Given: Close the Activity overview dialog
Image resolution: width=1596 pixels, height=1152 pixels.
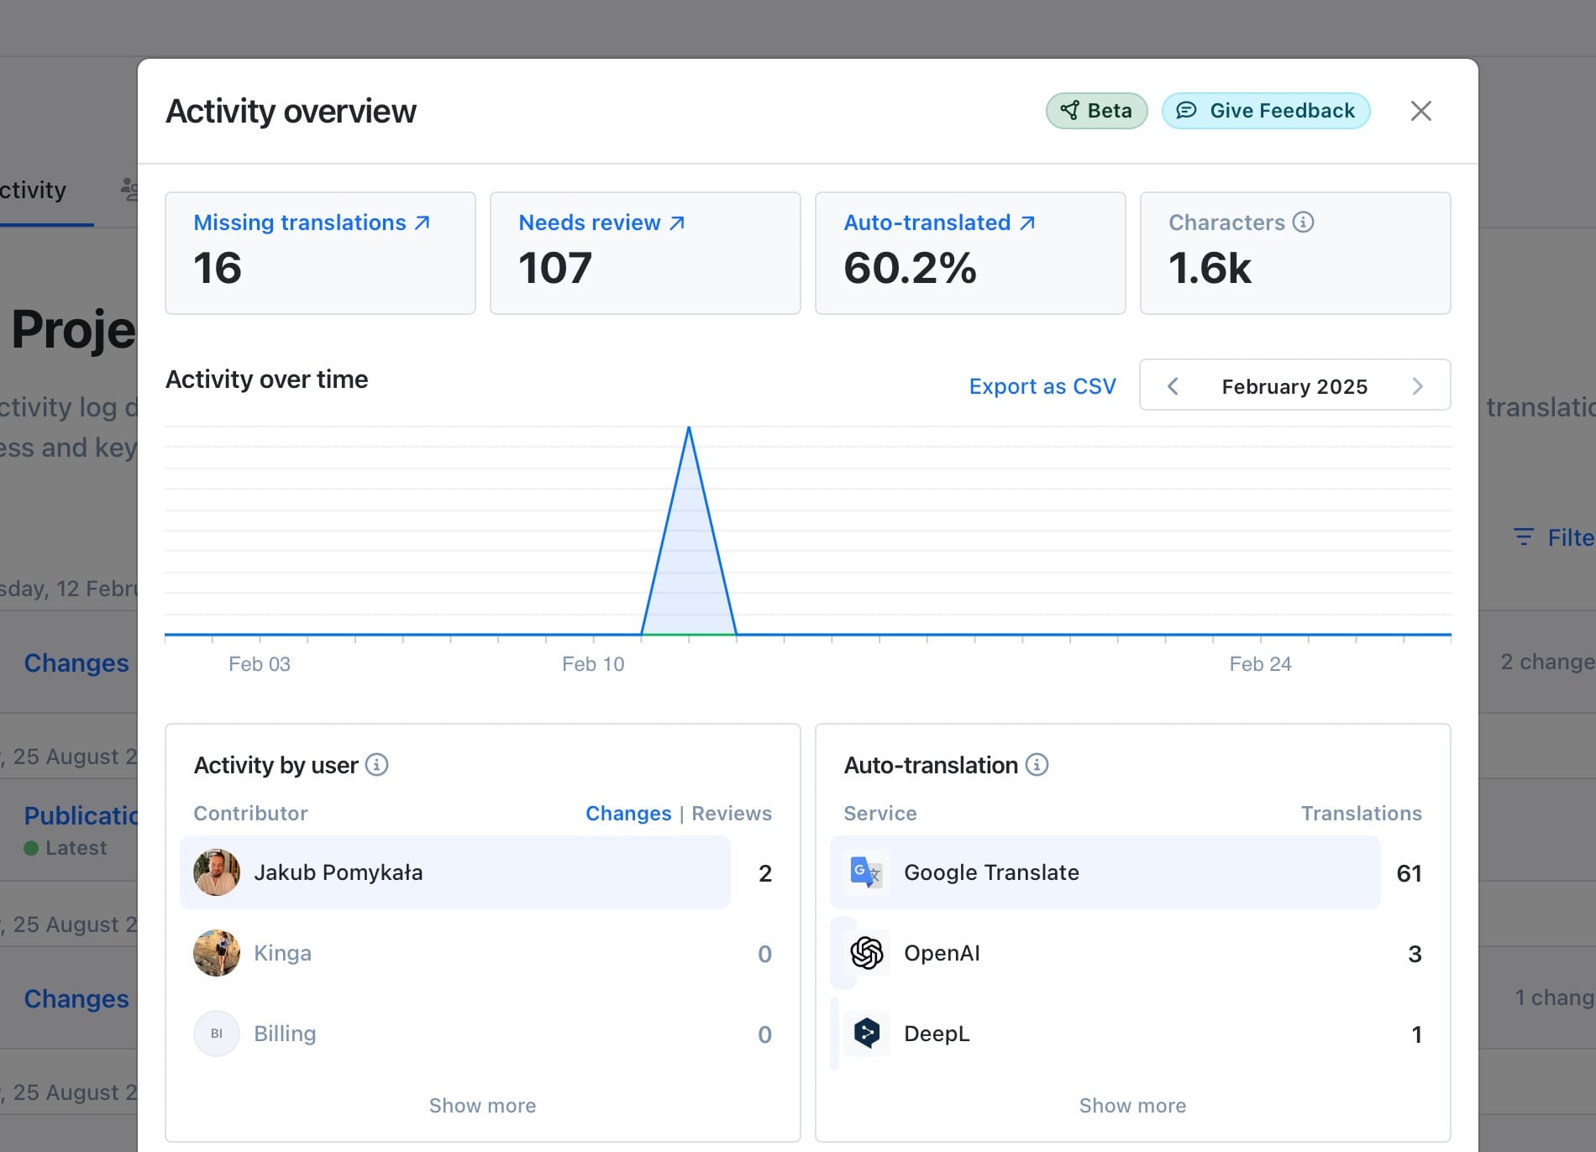Looking at the screenshot, I should [x=1420, y=111].
